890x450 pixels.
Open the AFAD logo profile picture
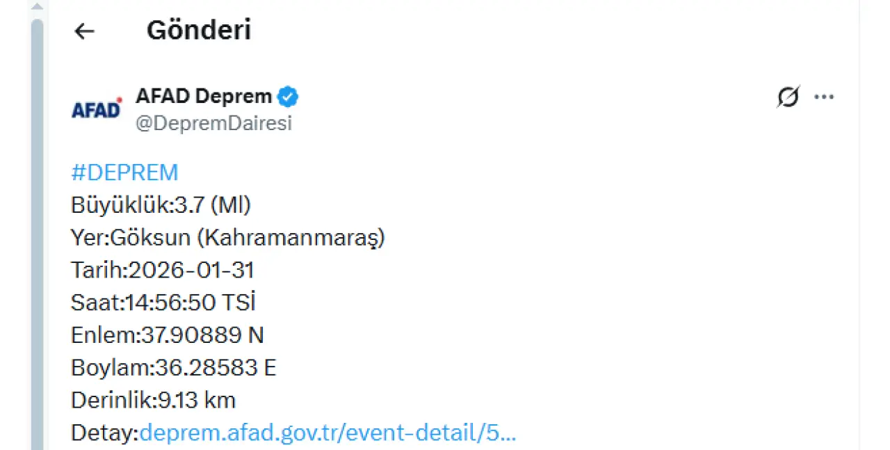point(97,109)
